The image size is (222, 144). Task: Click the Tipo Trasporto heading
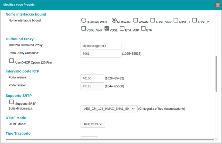click(18, 133)
